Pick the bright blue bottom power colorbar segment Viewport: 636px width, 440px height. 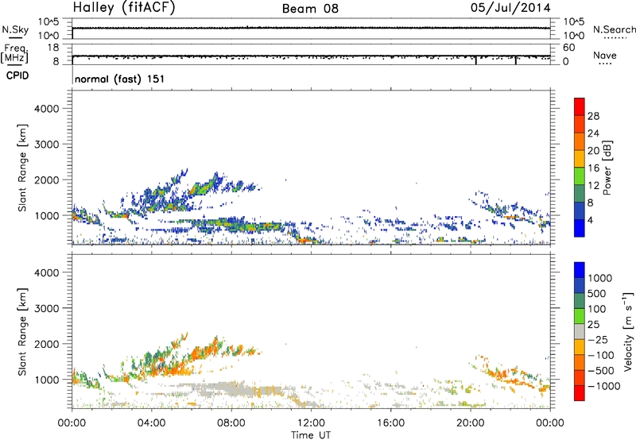tap(580, 228)
